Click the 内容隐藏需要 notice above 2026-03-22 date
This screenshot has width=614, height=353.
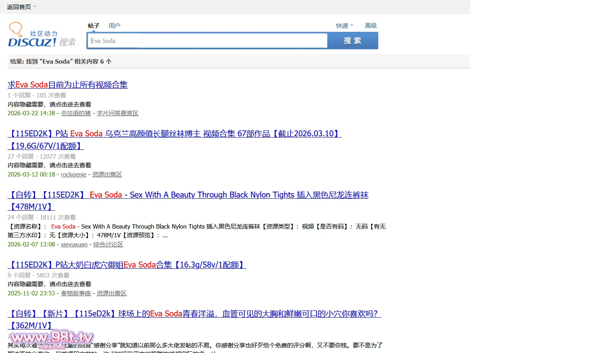click(x=49, y=105)
